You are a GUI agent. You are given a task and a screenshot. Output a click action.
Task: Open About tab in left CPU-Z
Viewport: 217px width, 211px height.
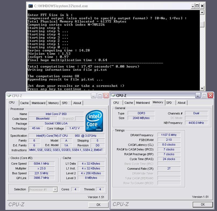click(77, 103)
